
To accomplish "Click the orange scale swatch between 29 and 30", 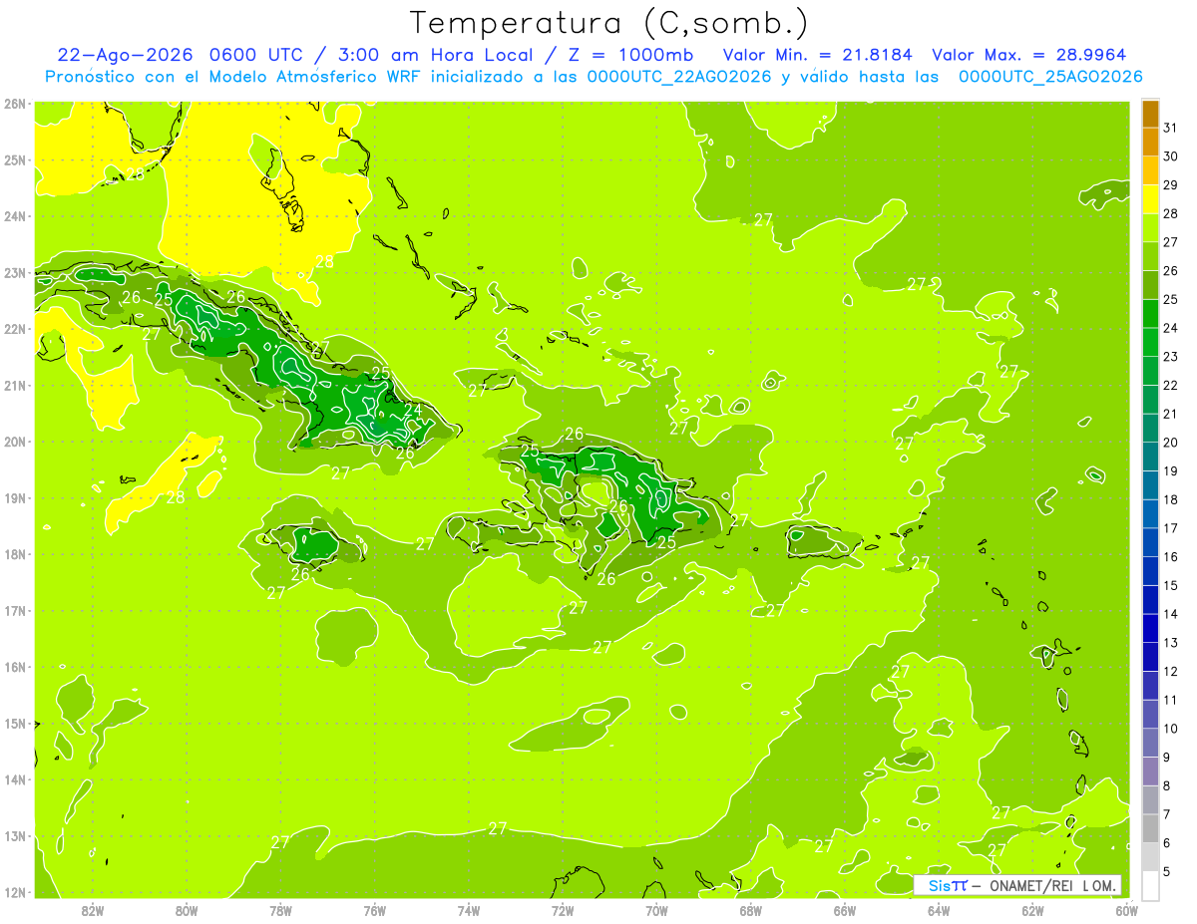I will [1151, 170].
